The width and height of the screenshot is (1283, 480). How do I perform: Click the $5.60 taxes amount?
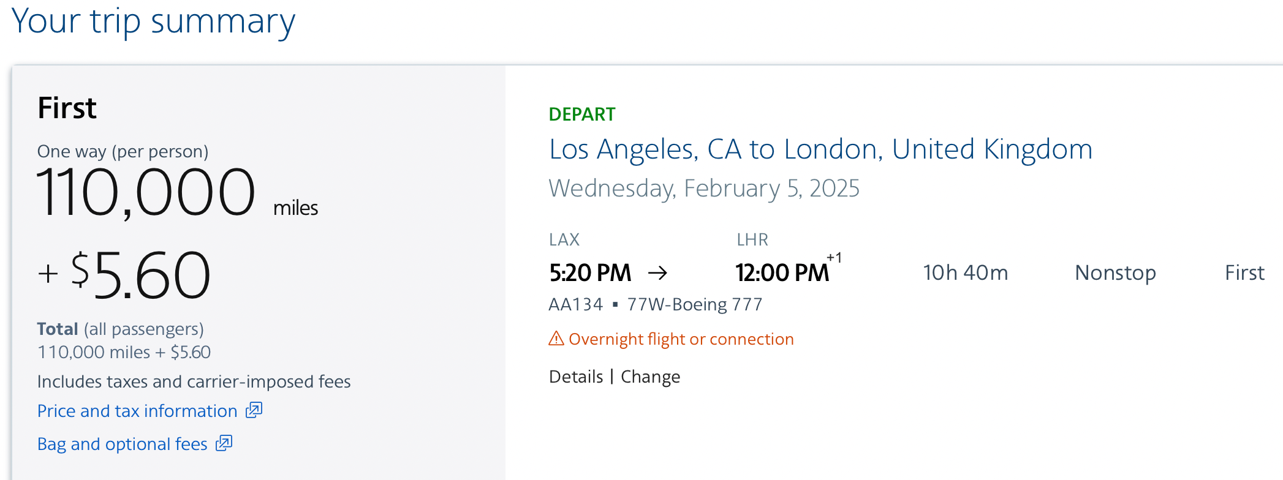(140, 275)
